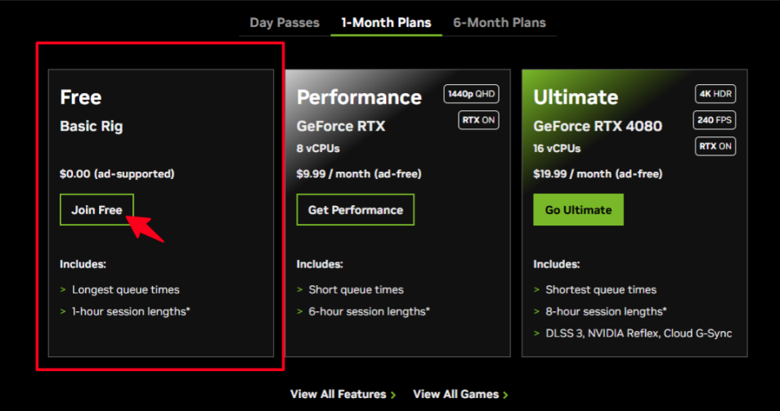Open the 6-Month Plans tab
Screen dimensions: 780x411
pyautogui.click(x=500, y=23)
